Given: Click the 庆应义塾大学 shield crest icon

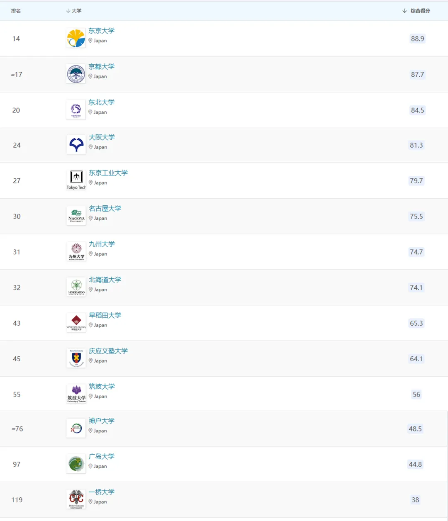Looking at the screenshot, I should point(76,358).
